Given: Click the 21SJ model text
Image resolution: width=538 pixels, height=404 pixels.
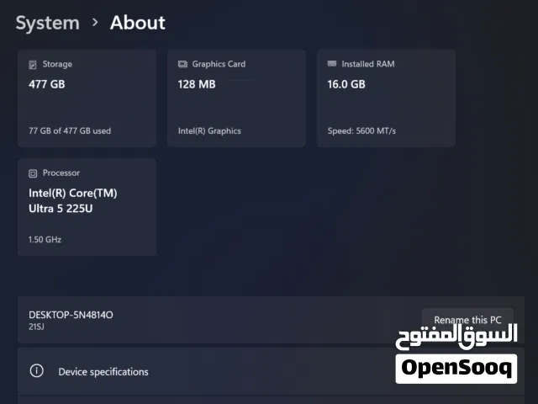Looking at the screenshot, I should pyautogui.click(x=36, y=327).
